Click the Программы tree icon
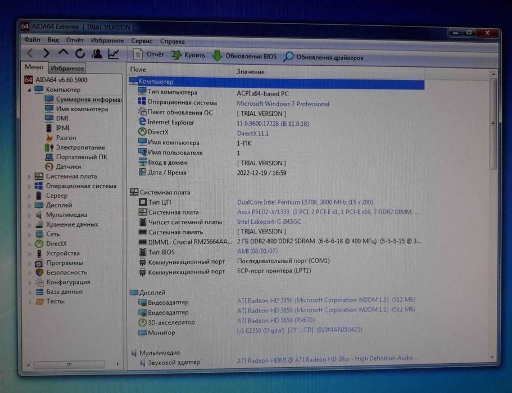Image resolution: width=512 pixels, height=393 pixels. 39,263
